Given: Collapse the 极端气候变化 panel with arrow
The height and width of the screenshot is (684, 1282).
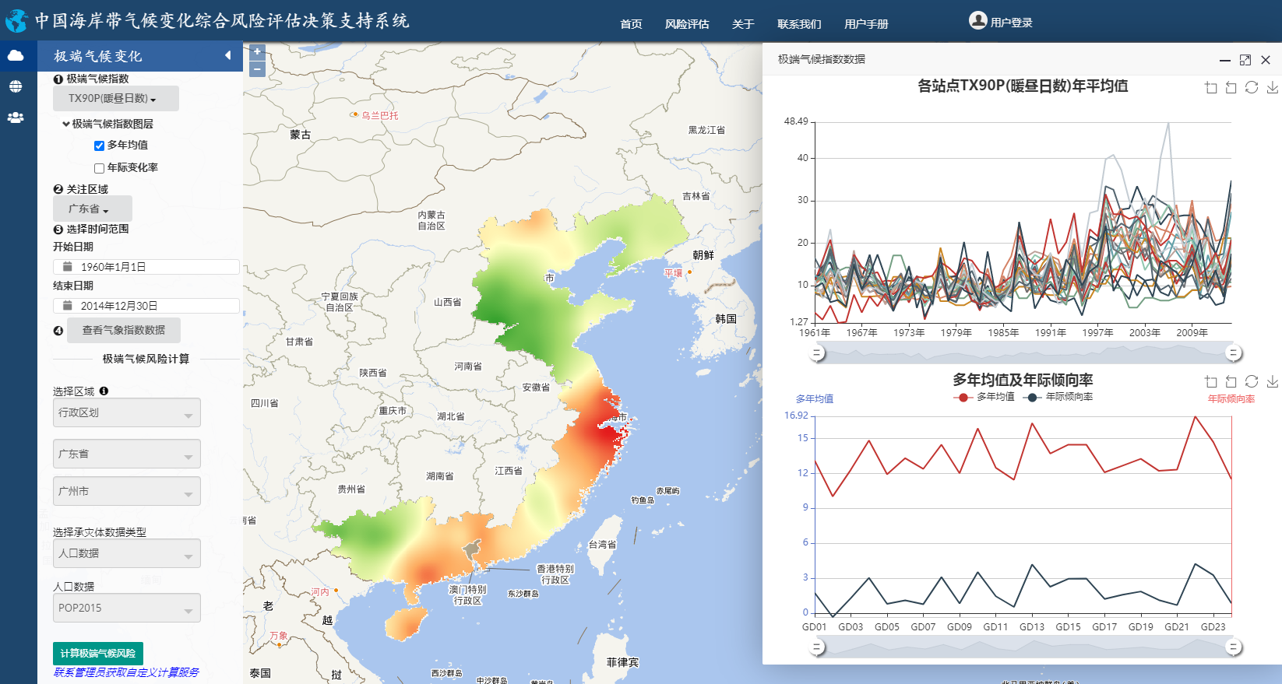Looking at the screenshot, I should (227, 55).
